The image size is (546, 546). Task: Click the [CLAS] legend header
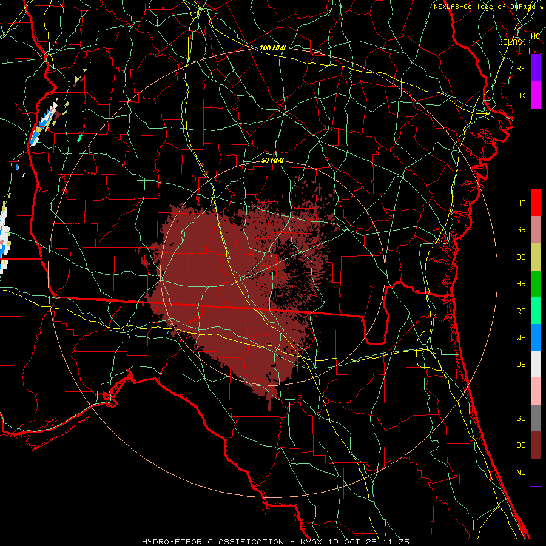(513, 42)
